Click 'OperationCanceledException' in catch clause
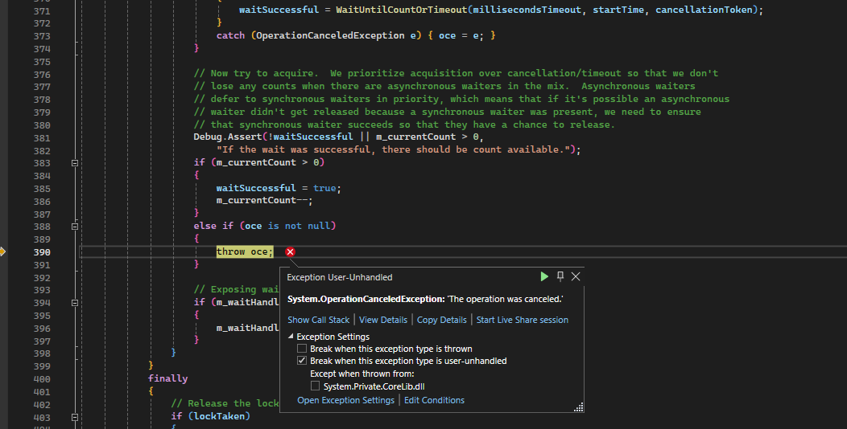Image resolution: width=847 pixels, height=429 pixels. [x=330, y=35]
